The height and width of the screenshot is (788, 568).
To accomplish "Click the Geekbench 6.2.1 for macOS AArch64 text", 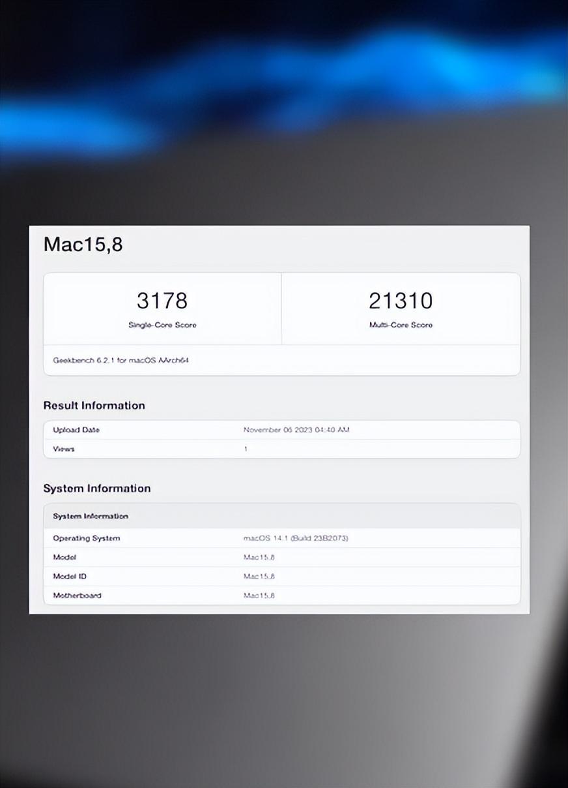I will 121,360.
